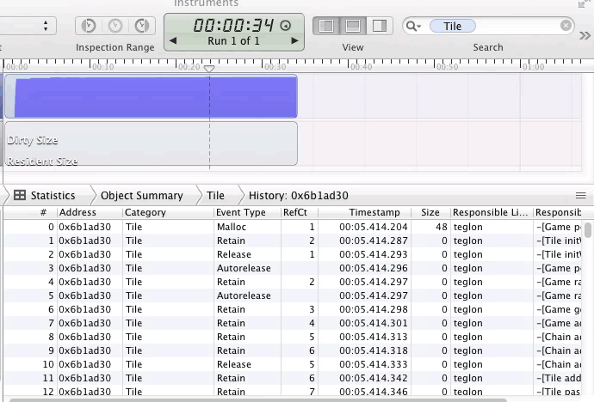
Task: Sort by Address column header
Action: 90,212
